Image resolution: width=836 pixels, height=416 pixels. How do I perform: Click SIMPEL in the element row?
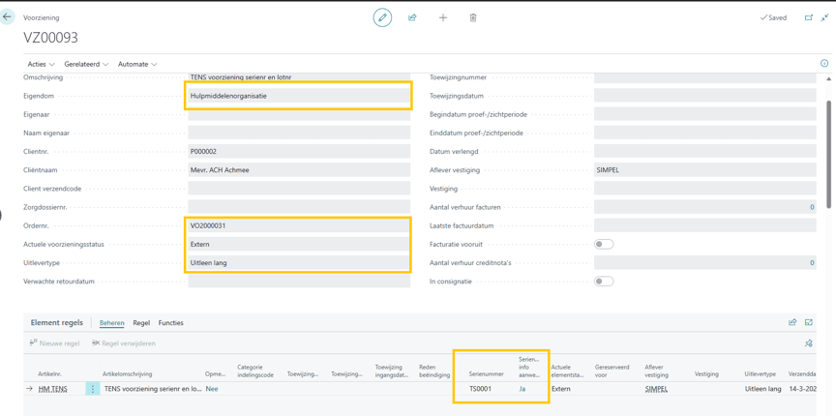pos(656,389)
